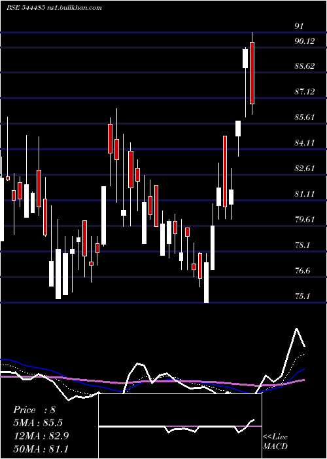Image resolution: width=327 pixels, height=459 pixels.
Task: Click the '50MA : 81.1' readout
Action: click(x=41, y=449)
